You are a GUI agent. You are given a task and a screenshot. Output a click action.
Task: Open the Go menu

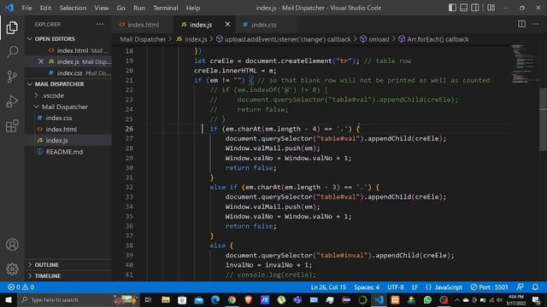click(x=121, y=8)
